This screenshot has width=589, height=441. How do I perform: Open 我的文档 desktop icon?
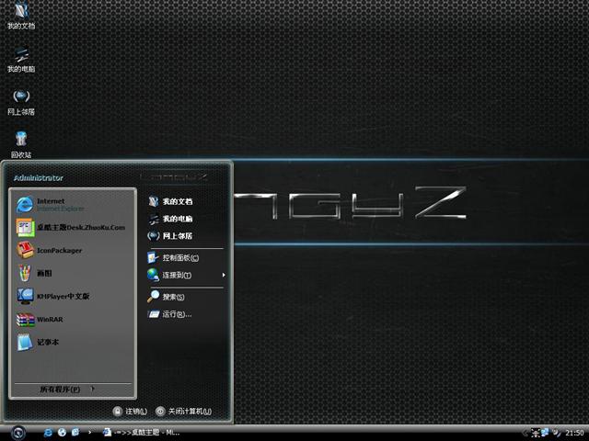pos(21,15)
